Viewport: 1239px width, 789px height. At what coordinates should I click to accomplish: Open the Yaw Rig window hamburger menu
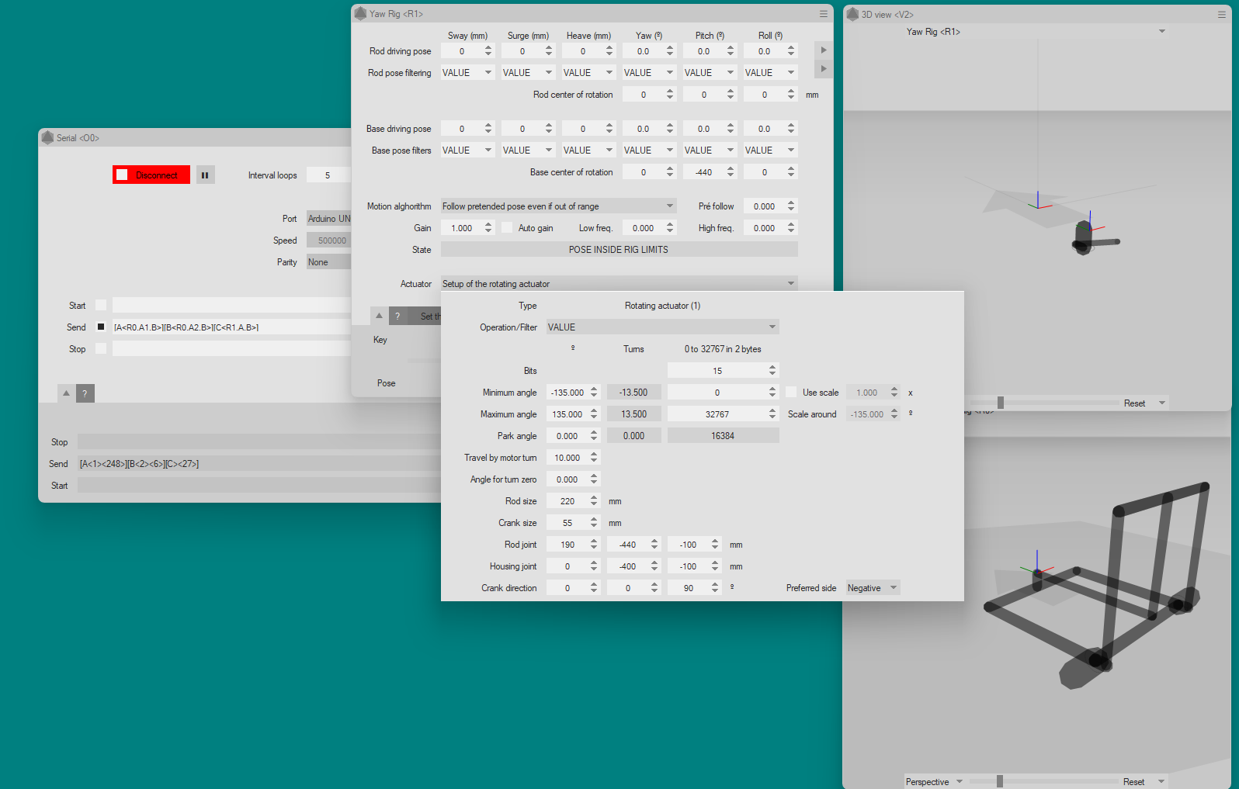823,14
